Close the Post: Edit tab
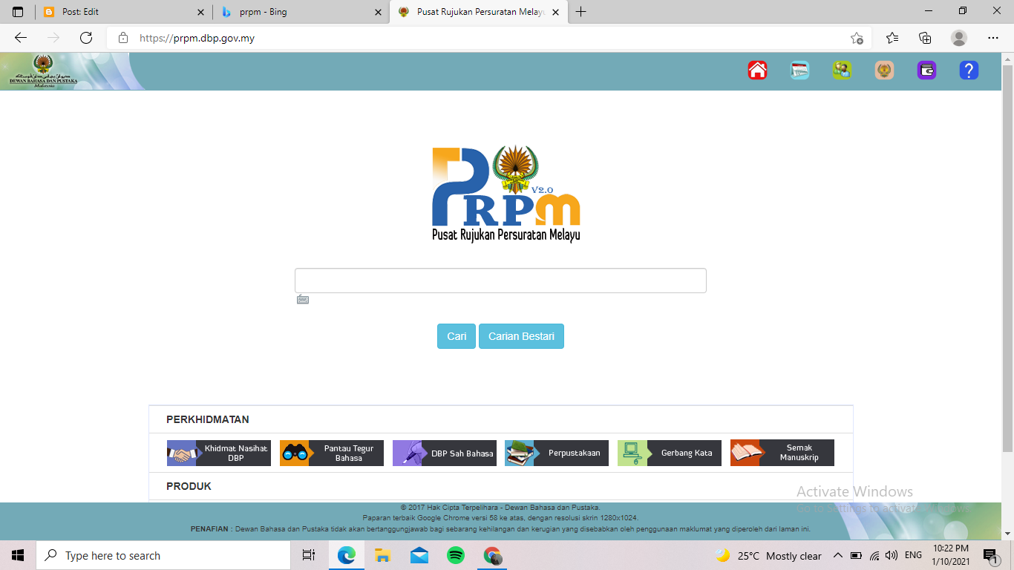This screenshot has width=1014, height=570. pos(200,12)
